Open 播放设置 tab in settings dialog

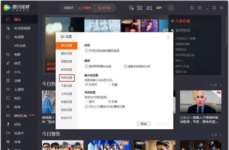[66, 54]
